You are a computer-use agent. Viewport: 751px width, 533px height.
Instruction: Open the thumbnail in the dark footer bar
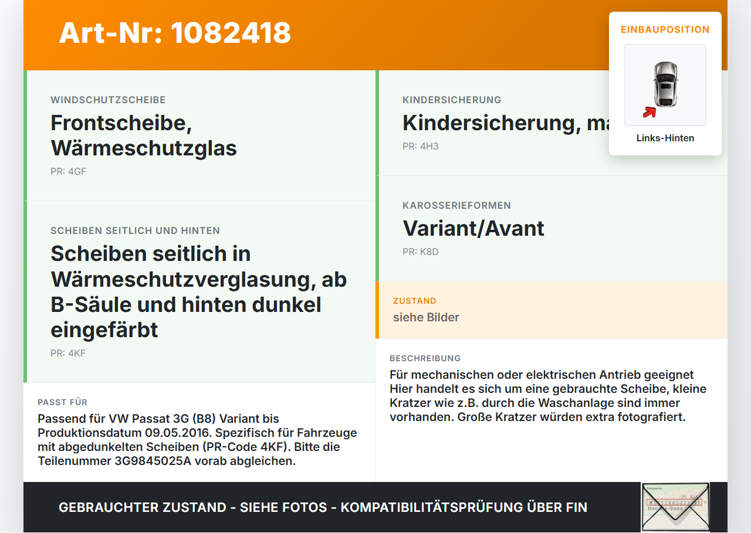pyautogui.click(x=675, y=507)
